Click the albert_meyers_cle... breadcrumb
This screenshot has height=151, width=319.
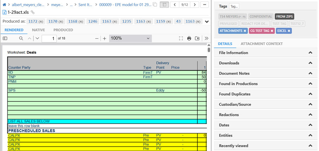coord(28,5)
